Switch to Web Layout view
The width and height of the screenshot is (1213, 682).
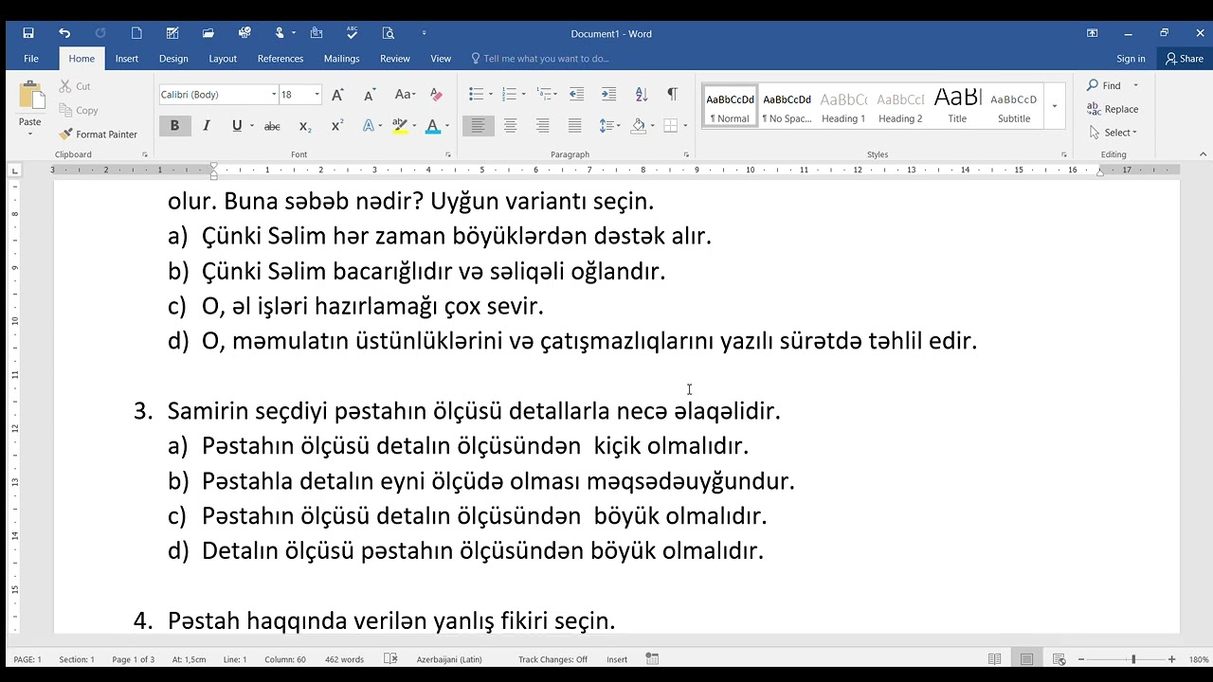(1059, 659)
